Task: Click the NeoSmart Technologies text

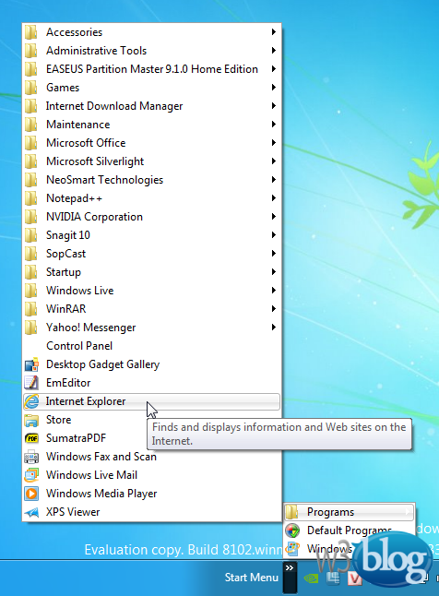Action: pyautogui.click(x=104, y=180)
